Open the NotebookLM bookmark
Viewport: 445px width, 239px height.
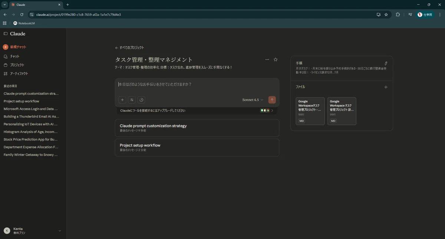24,23
